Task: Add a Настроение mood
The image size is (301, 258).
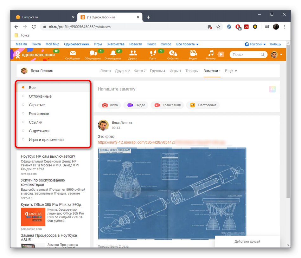Action: [x=203, y=105]
